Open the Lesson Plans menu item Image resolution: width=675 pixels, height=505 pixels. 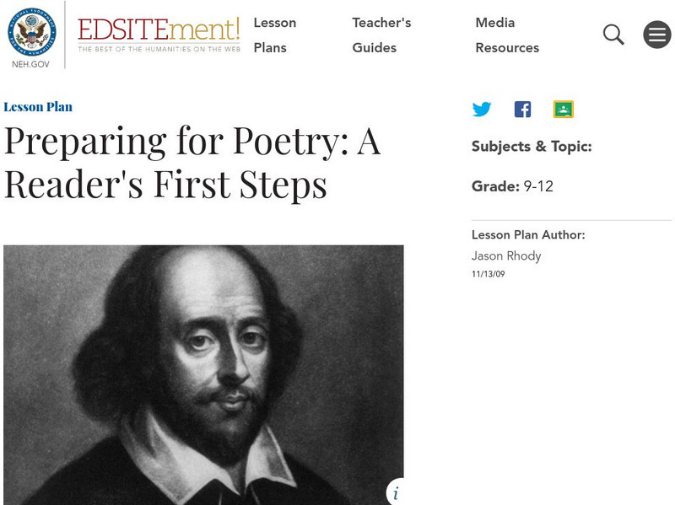(274, 35)
